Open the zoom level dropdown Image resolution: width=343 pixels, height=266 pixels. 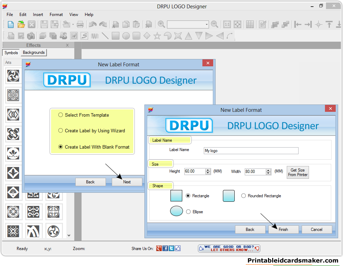pyautogui.click(x=207, y=25)
